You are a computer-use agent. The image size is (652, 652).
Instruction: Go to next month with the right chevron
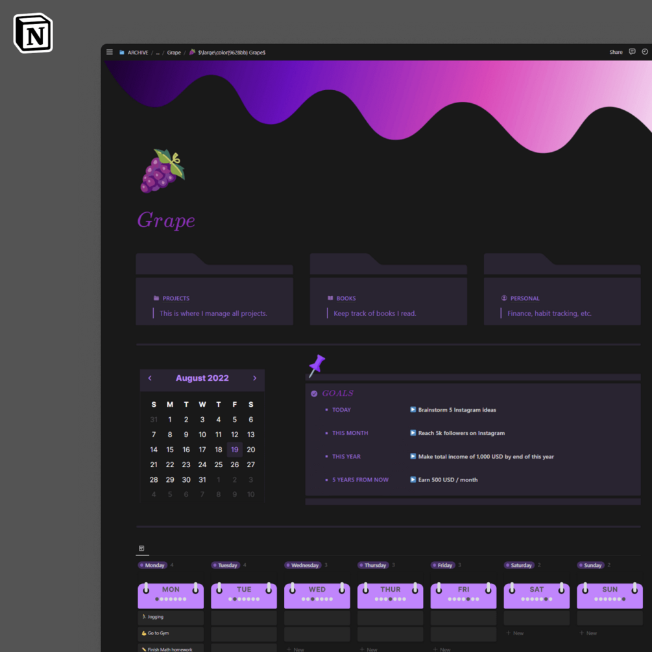(254, 378)
